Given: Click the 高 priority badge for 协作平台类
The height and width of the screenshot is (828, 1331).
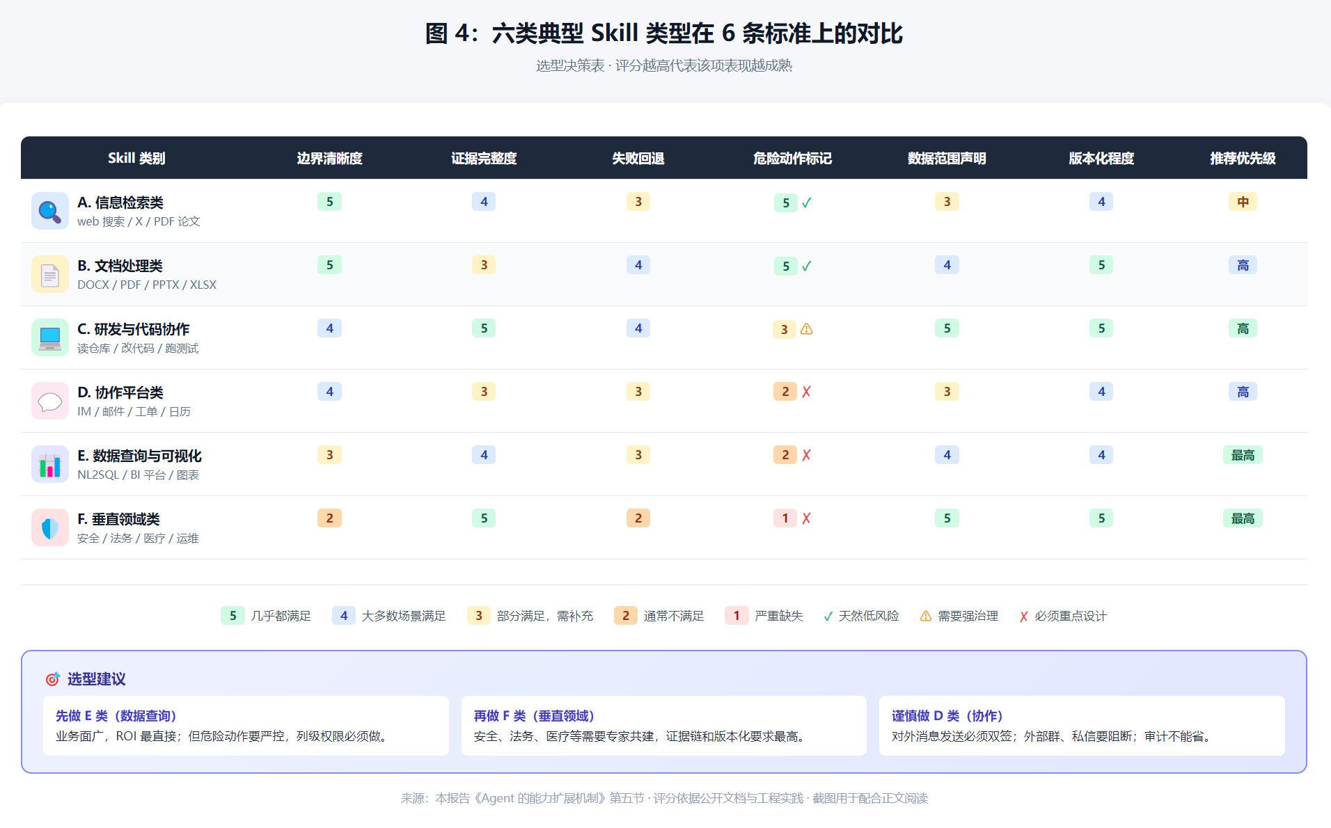Looking at the screenshot, I should [1243, 392].
